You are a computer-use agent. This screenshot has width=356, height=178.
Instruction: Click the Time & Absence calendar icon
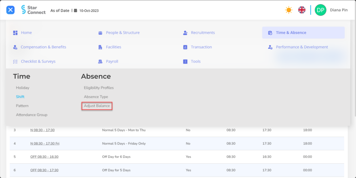coord(270,33)
